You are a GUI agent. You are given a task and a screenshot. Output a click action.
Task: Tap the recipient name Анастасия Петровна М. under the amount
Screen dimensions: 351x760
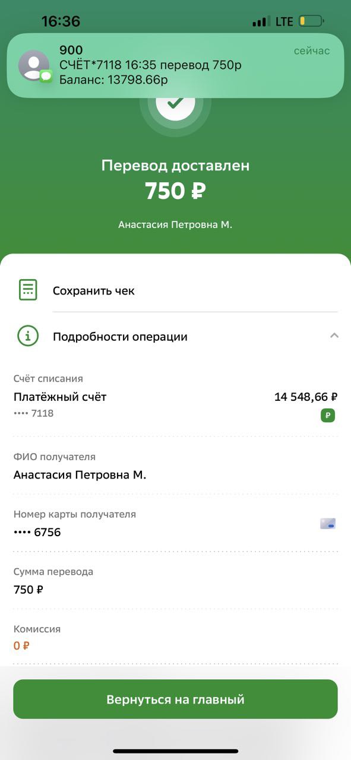click(175, 224)
